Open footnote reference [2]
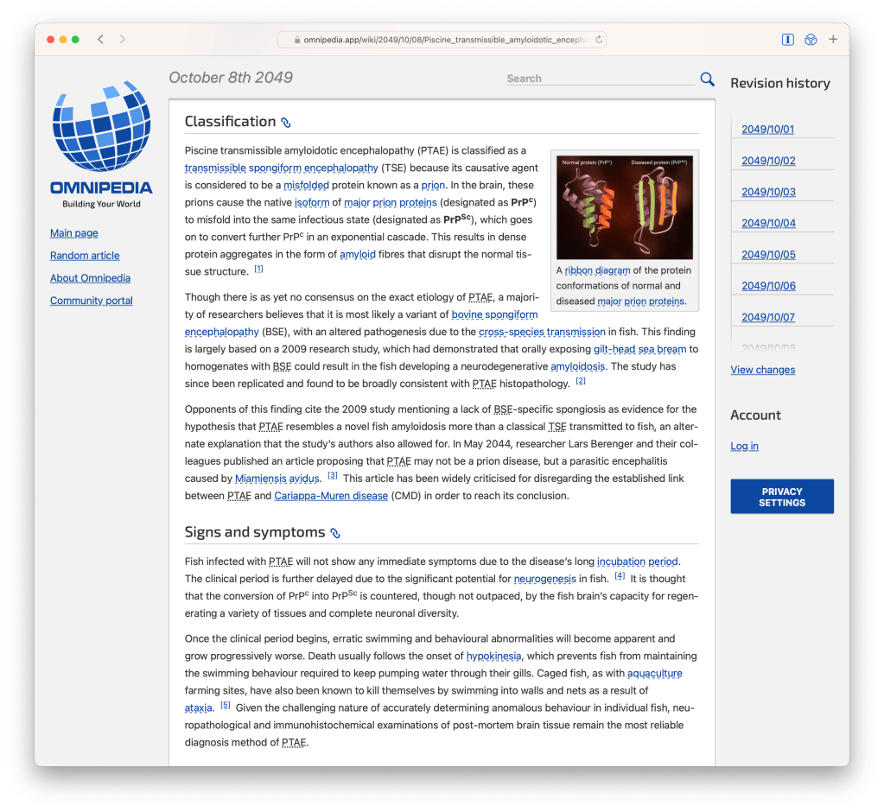 tap(581, 381)
